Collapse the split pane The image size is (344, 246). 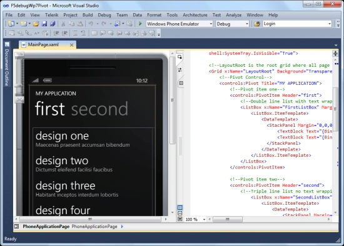click(x=180, y=219)
